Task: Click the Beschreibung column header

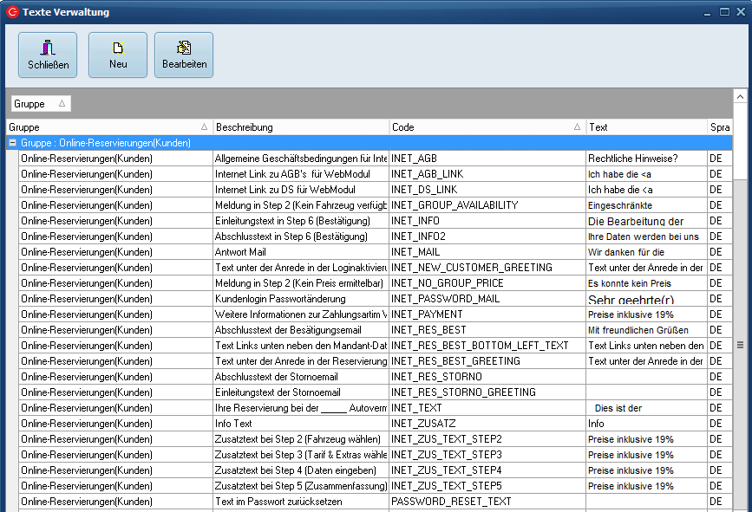Action: [300, 127]
